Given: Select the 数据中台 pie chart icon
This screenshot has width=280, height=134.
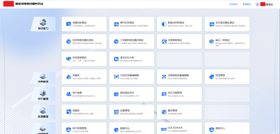Looking at the screenshot, I should coord(117,129).
